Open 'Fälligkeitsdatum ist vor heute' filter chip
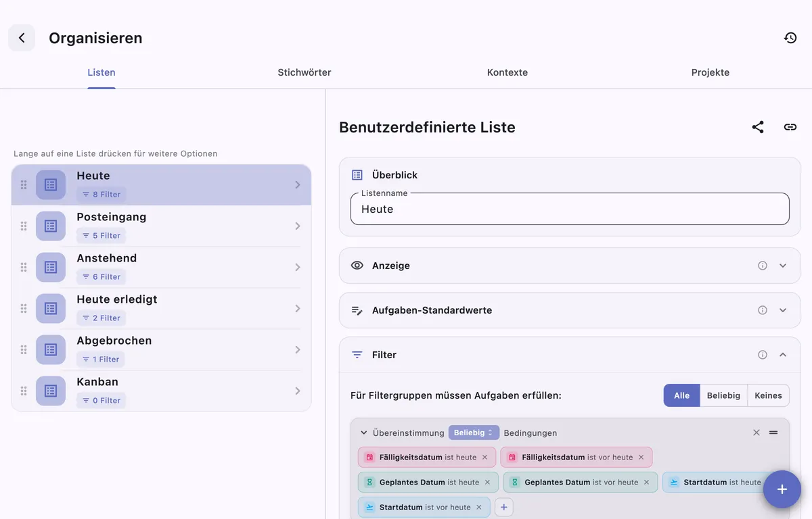This screenshot has height=519, width=812. click(x=577, y=458)
